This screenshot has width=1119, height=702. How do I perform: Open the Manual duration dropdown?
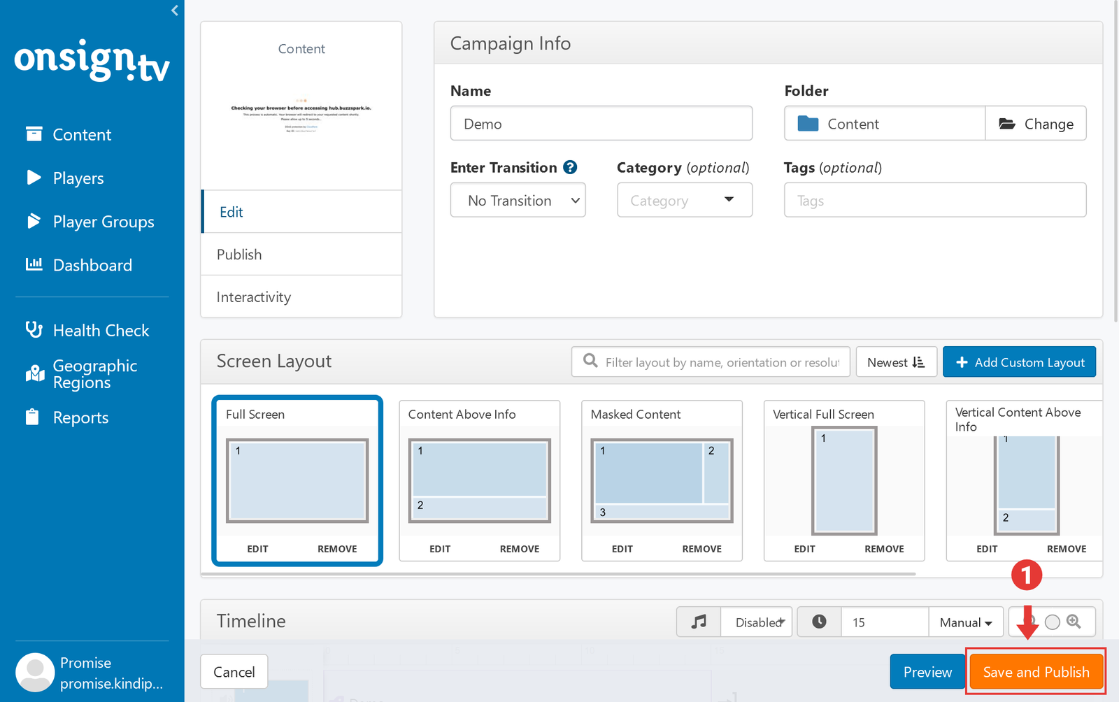965,622
